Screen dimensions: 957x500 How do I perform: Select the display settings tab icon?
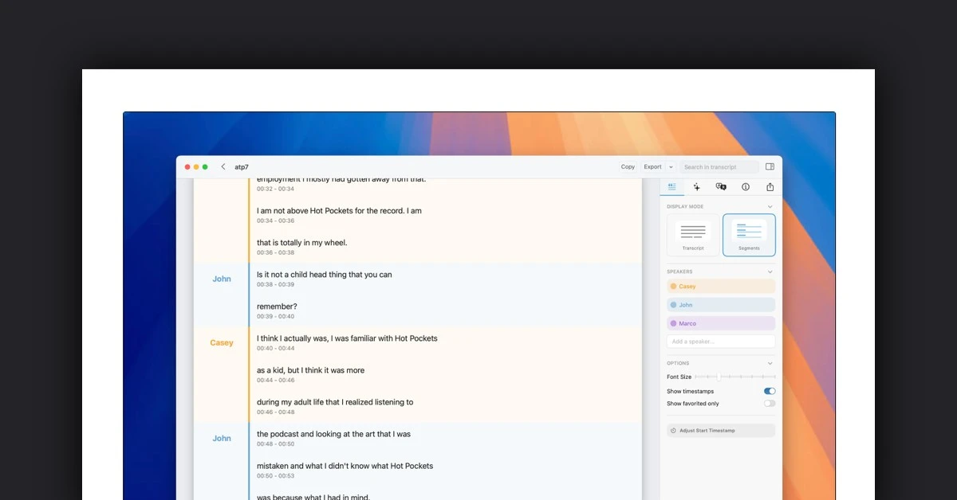tap(672, 187)
